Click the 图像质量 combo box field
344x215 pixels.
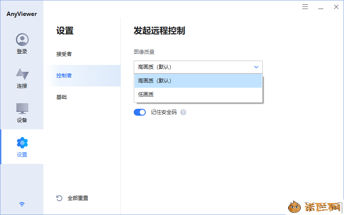pos(198,67)
